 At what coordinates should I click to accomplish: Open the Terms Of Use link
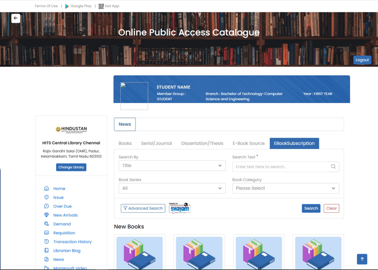pos(46,6)
